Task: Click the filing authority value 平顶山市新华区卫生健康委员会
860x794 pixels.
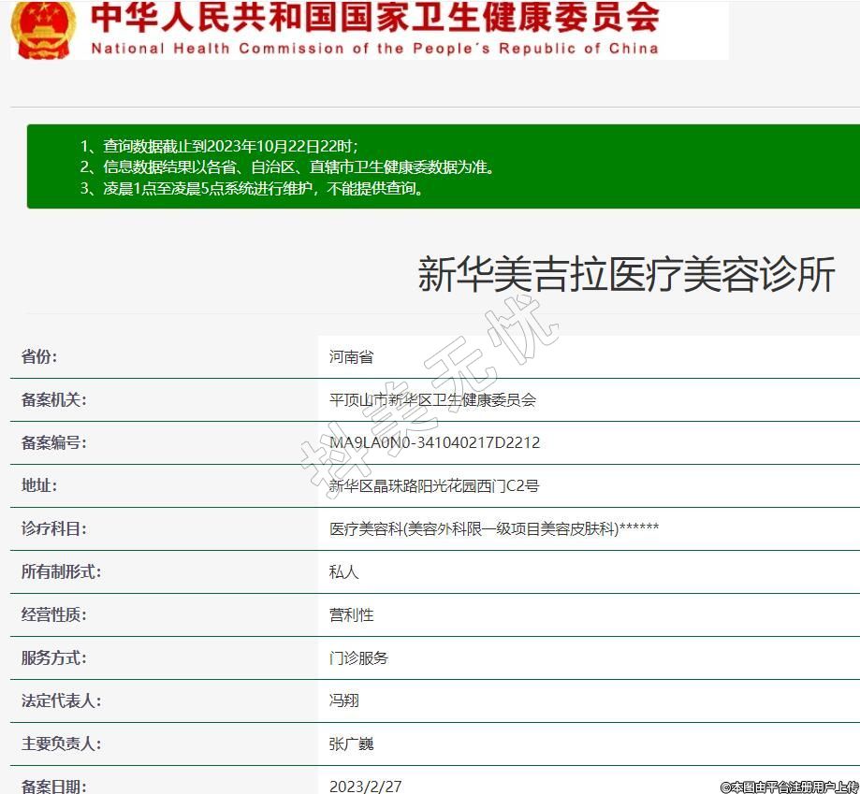Action: coord(432,399)
